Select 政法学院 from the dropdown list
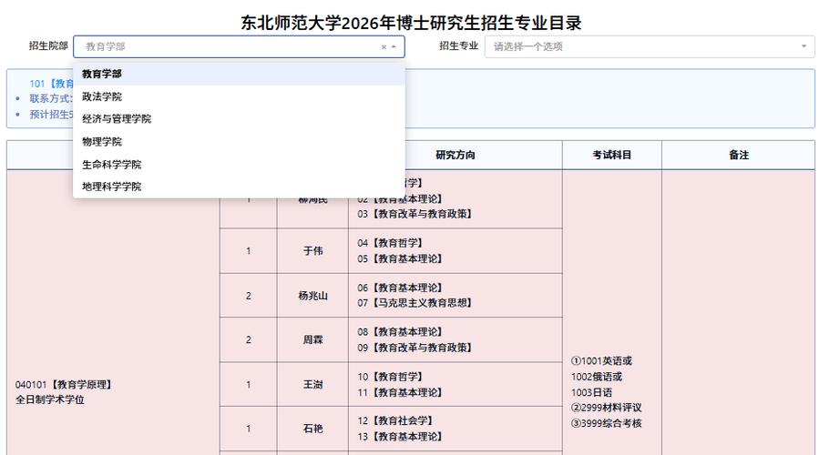This screenshot has height=455, width=819. pos(240,97)
